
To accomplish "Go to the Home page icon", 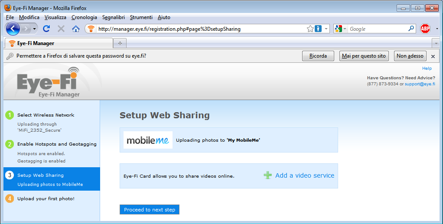I will [76, 29].
